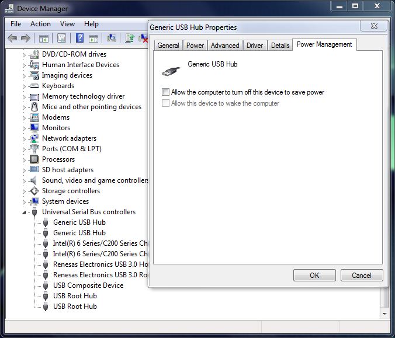
Task: Select USB Composite Device in the tree
Action: (x=88, y=285)
